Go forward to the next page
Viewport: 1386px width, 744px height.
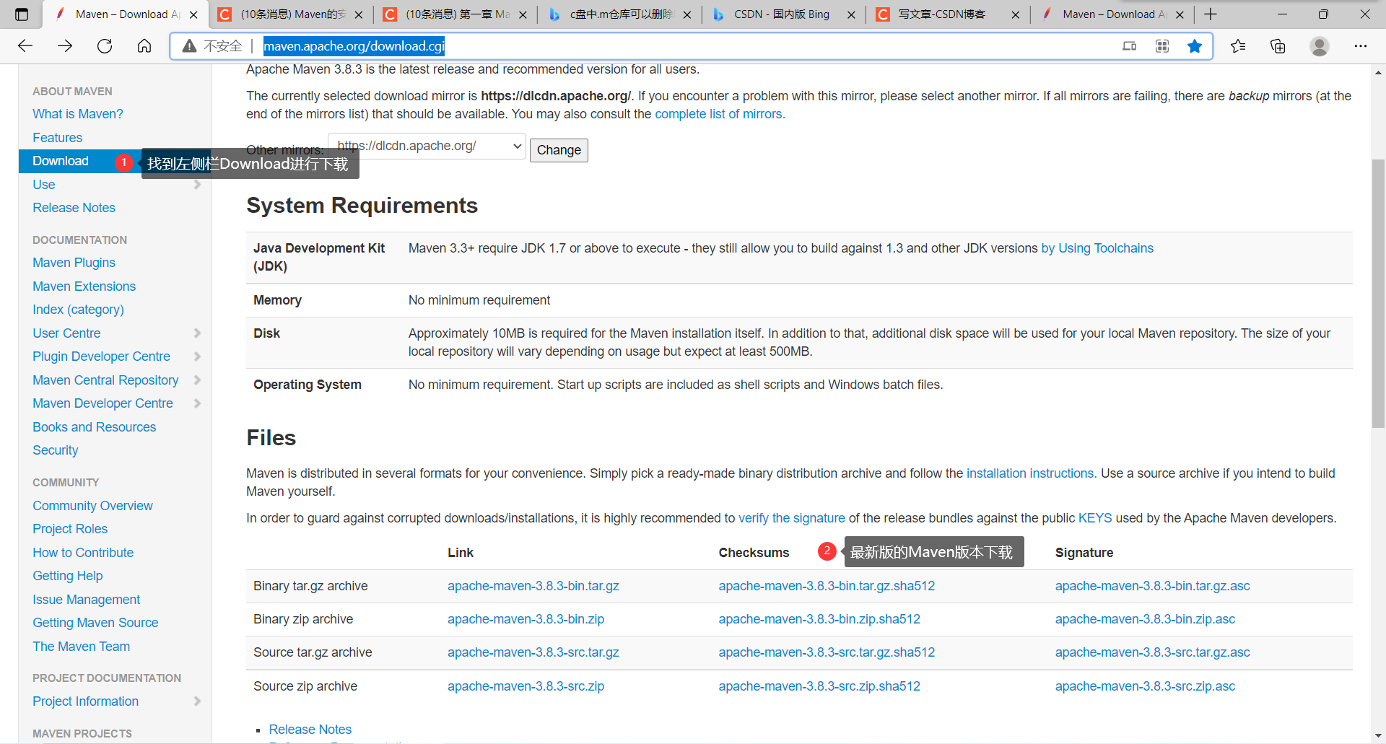pos(65,46)
